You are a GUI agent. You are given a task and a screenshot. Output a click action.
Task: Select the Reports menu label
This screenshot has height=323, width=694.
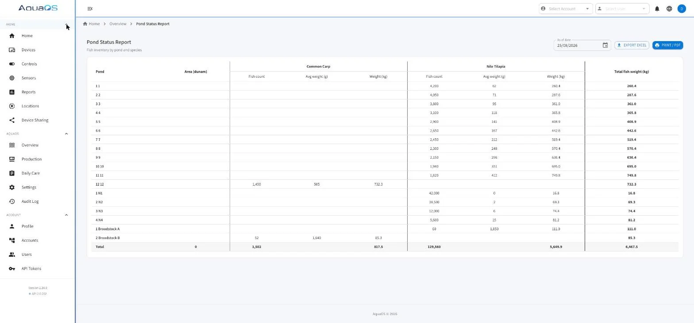(28, 92)
